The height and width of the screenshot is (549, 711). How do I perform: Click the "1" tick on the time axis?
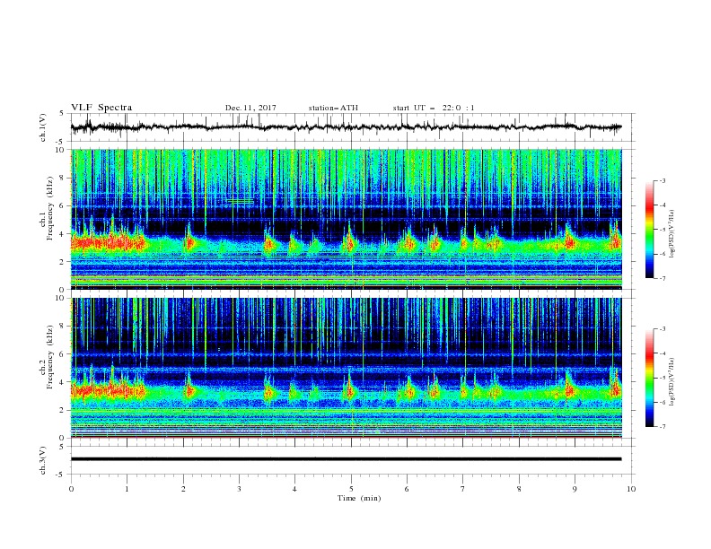pyautogui.click(x=127, y=489)
